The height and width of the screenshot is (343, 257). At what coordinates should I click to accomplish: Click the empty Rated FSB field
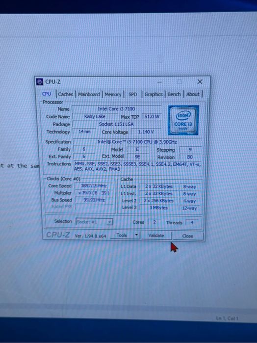tap(94, 207)
